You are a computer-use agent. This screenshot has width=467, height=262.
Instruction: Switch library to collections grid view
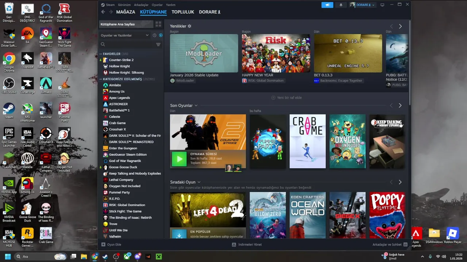point(158,24)
